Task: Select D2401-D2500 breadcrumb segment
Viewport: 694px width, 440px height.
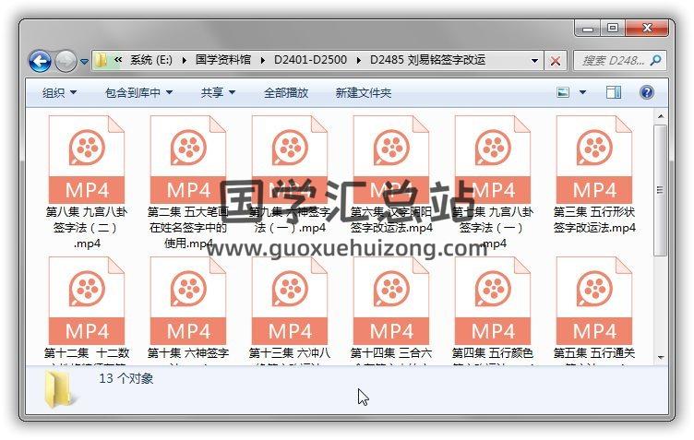Action: [310, 60]
